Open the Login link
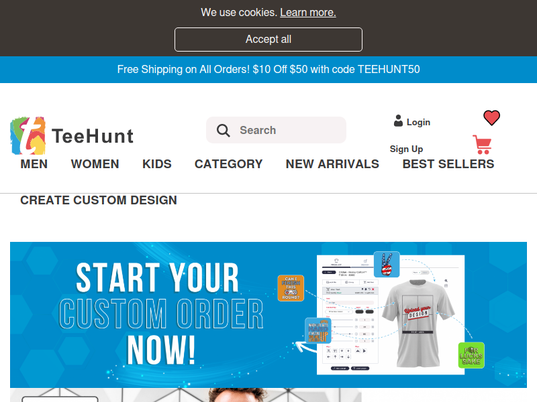Image resolution: width=537 pixels, height=402 pixels. click(418, 123)
